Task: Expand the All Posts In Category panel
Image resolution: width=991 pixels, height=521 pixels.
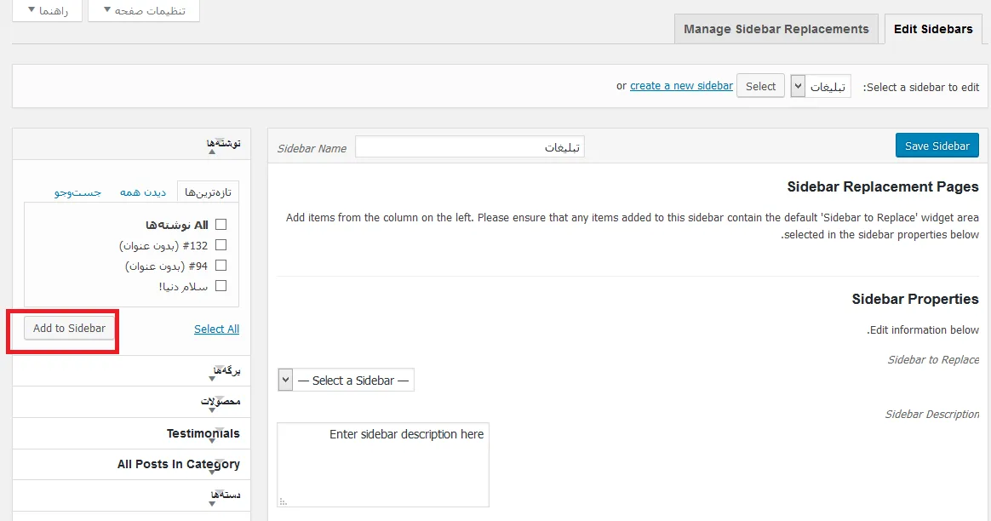Action: [x=131, y=465]
